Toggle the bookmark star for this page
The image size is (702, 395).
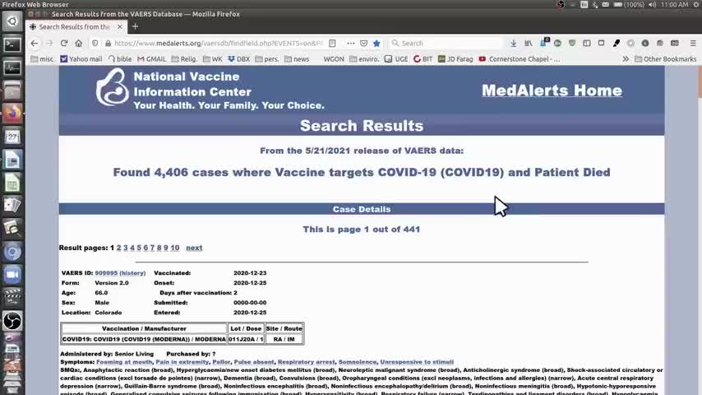(376, 44)
